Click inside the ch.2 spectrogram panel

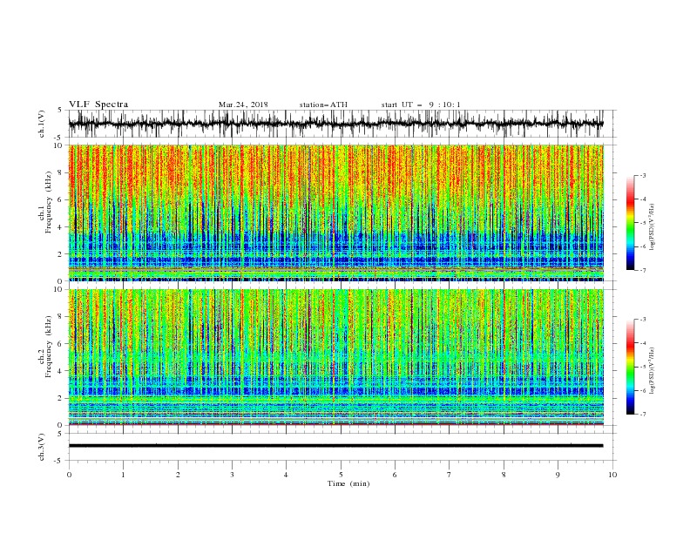(x=335, y=357)
